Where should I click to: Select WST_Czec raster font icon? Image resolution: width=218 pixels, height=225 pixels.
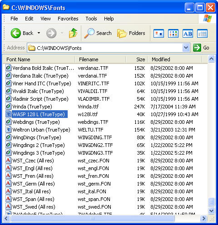click(8, 160)
